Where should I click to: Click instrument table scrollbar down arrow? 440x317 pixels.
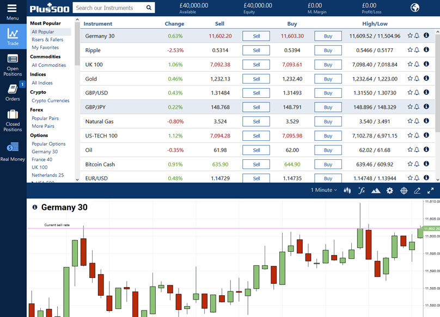point(437,179)
